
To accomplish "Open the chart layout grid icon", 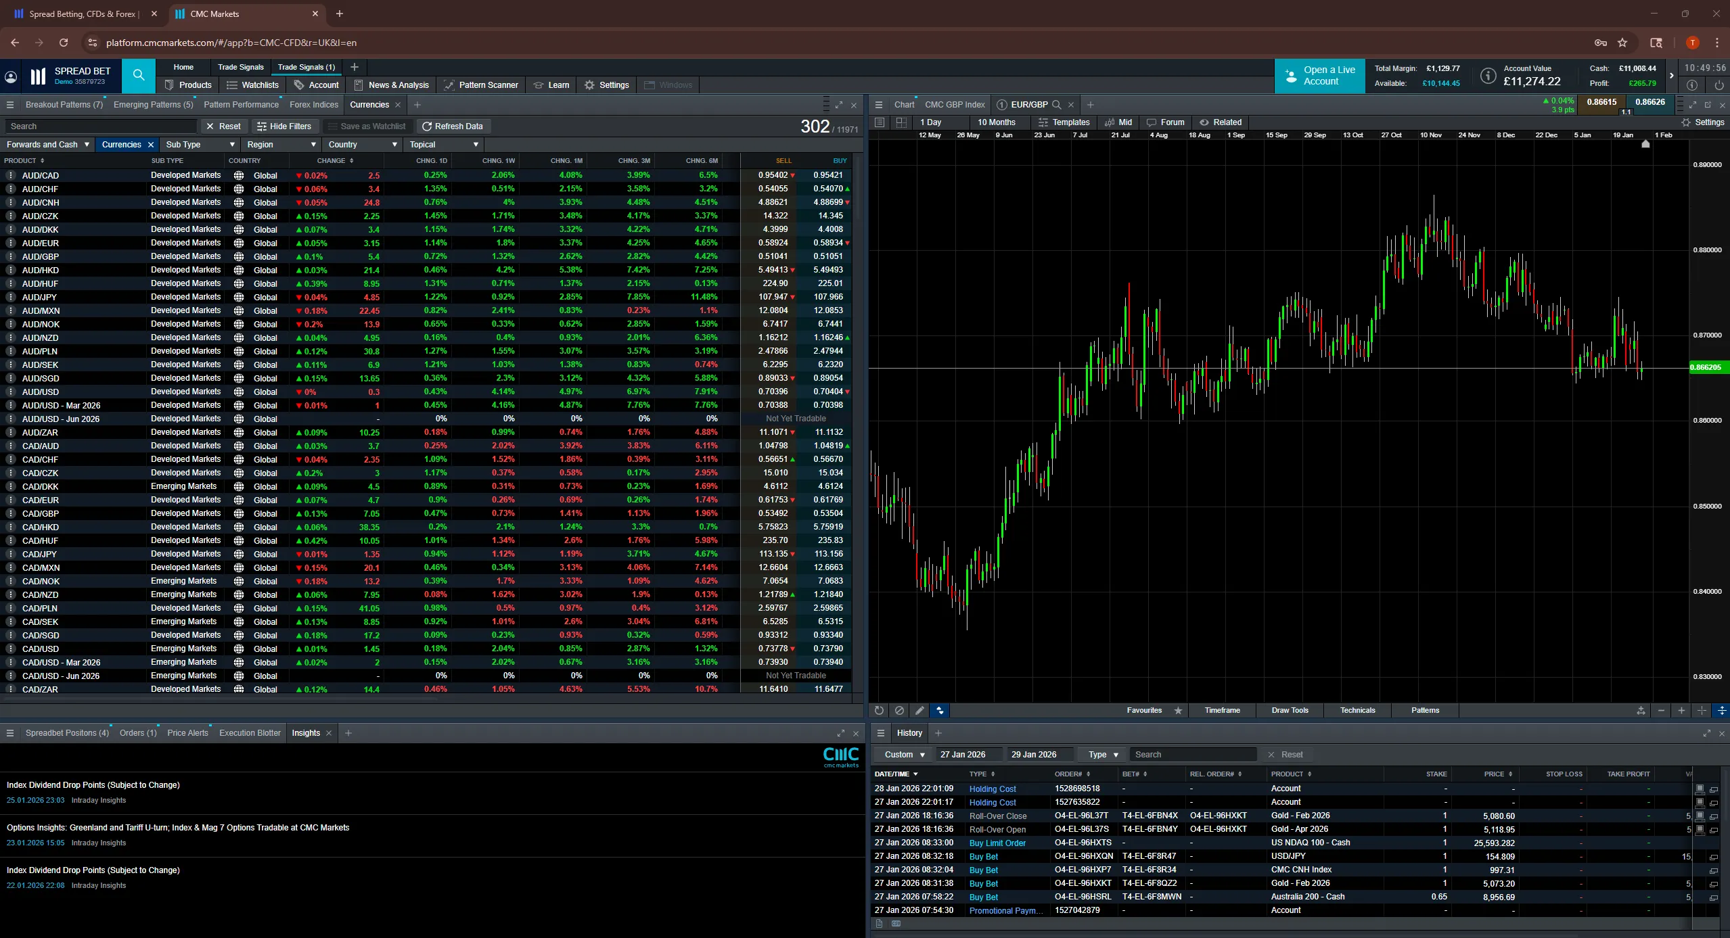I will (x=901, y=122).
